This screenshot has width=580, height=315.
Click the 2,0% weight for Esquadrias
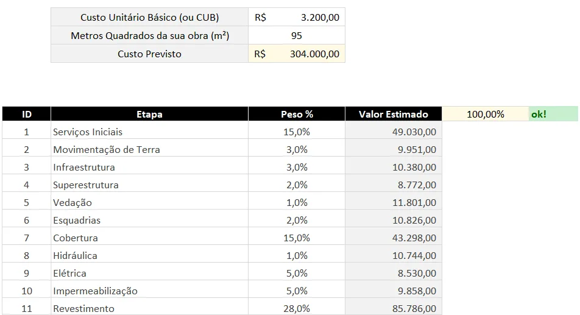[297, 221]
